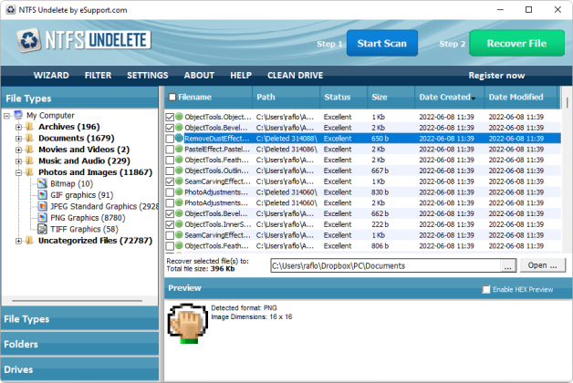Click the Movies and Videos folder icon
Image resolution: width=573 pixels, height=383 pixels.
(x=30, y=150)
